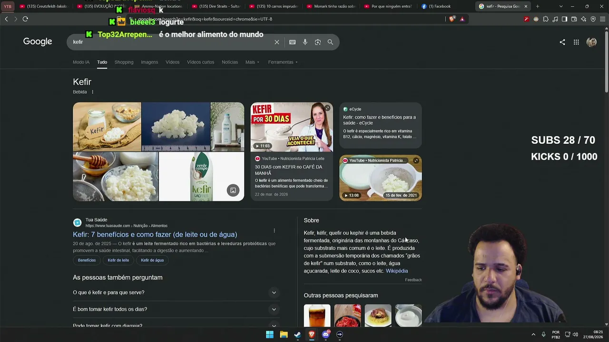Show hidden system tray icons
The width and height of the screenshot is (609, 342).
pyautogui.click(x=533, y=334)
